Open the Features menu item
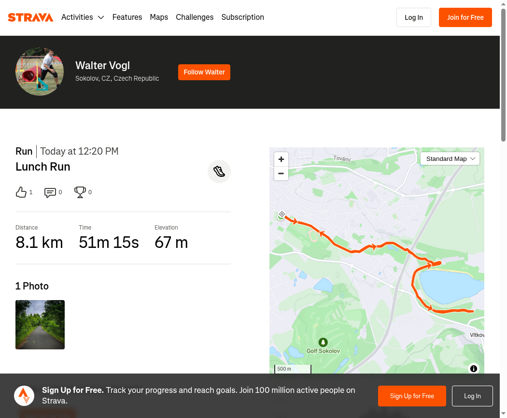Viewport: 507px width, 418px height. (x=127, y=17)
